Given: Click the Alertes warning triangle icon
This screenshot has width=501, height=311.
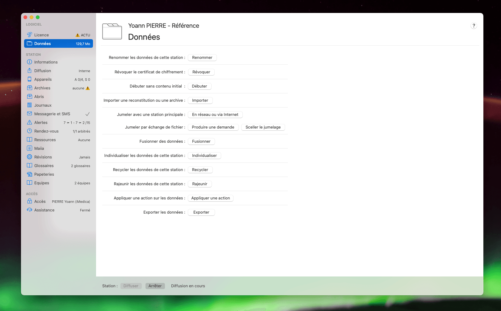Looking at the screenshot, I should pos(30,122).
